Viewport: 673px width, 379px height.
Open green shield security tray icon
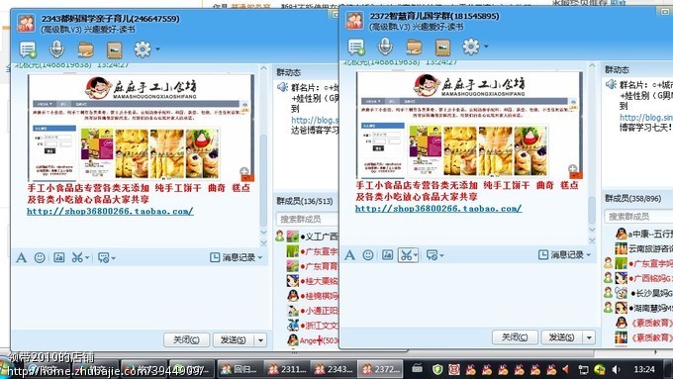pos(437,369)
